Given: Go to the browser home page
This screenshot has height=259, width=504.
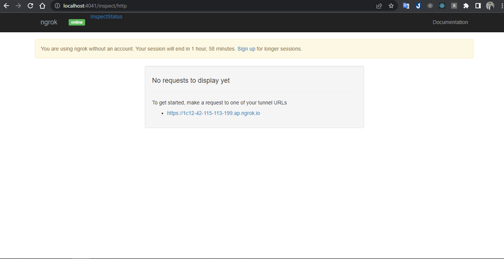Looking at the screenshot, I should click(x=42, y=5).
